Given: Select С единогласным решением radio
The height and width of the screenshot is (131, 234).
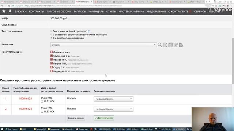Looking at the screenshot, I should pos(51,38).
